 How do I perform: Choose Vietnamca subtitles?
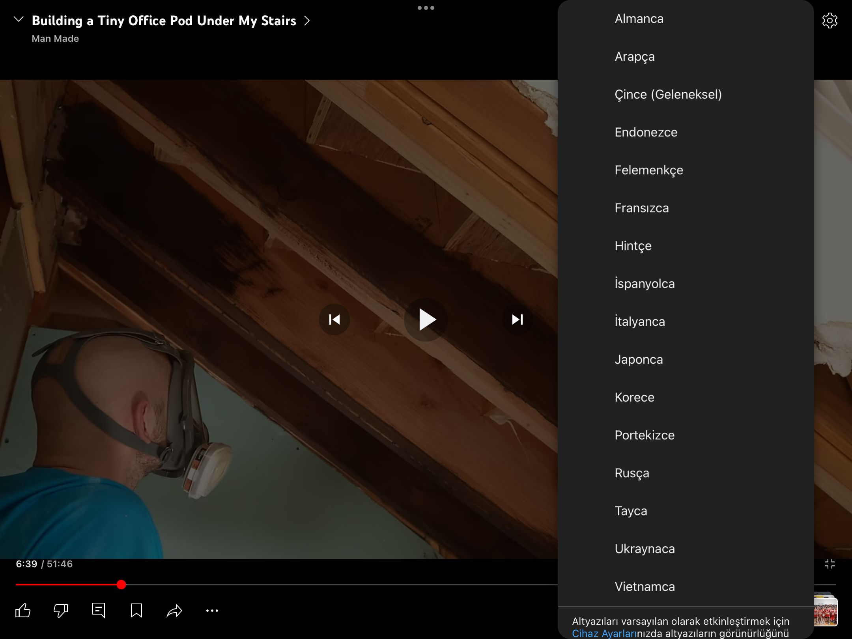click(x=686, y=587)
